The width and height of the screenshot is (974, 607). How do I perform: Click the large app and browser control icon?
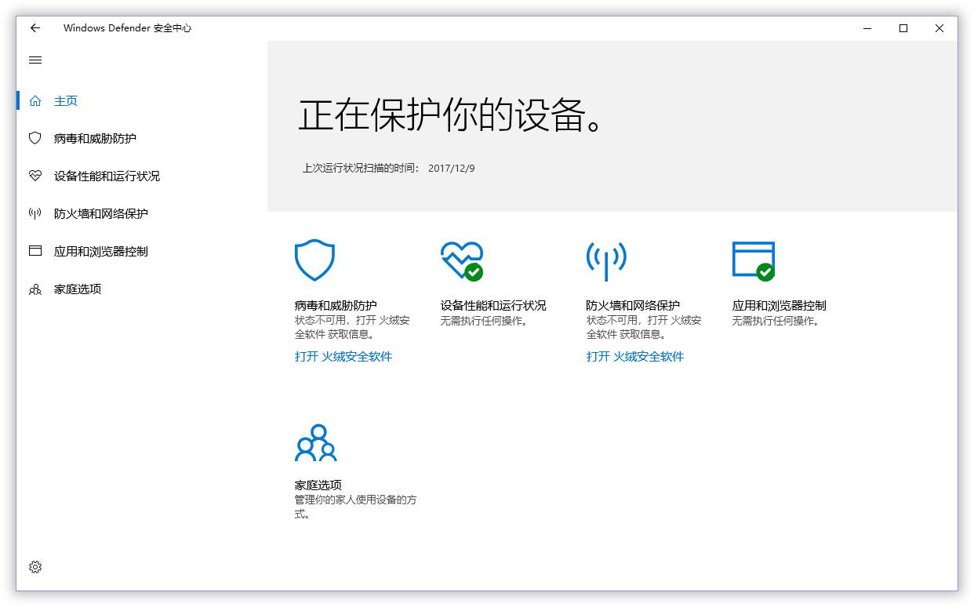(x=754, y=260)
